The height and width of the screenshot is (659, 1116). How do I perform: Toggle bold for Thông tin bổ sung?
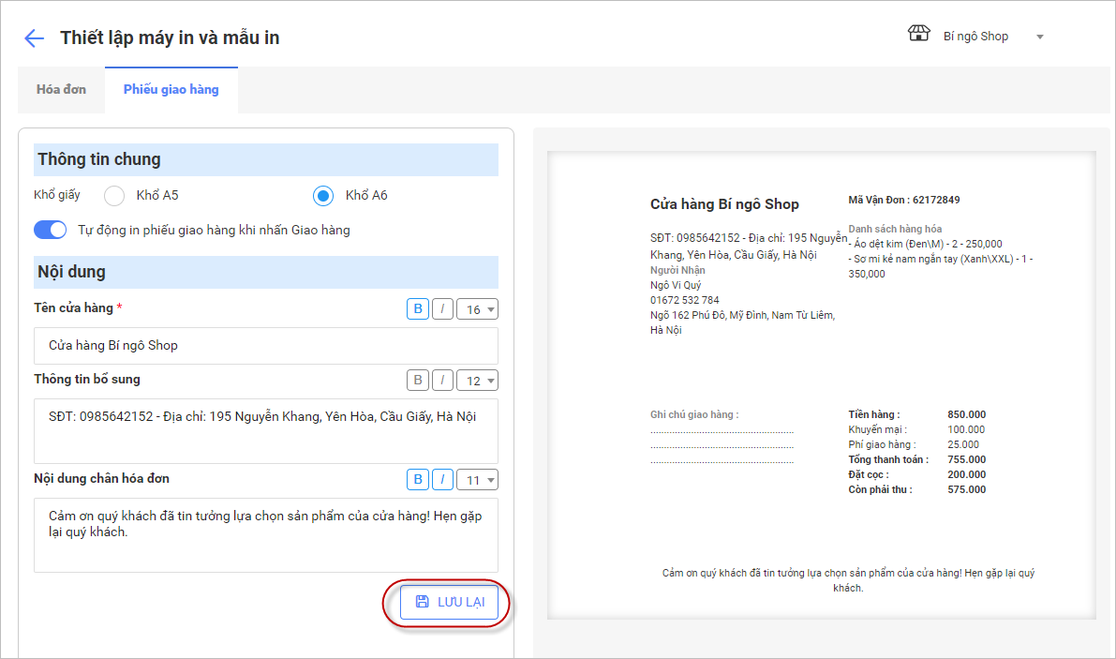(x=417, y=381)
